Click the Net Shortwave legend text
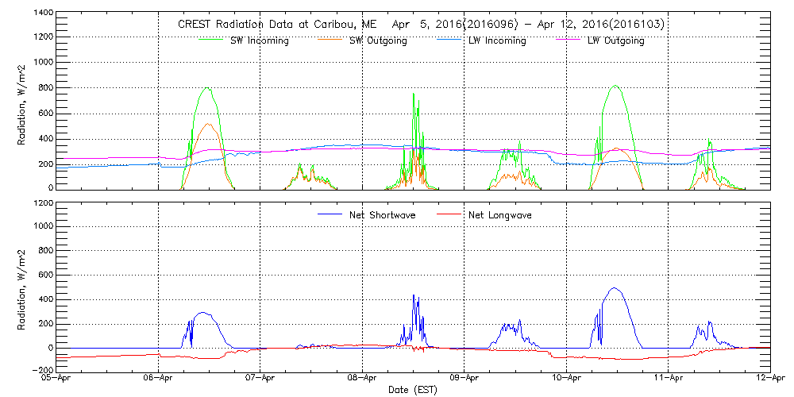This screenshot has height=397, width=794. coord(384,215)
